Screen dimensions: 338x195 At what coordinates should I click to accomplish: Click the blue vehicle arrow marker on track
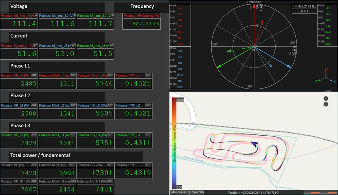tap(254, 144)
